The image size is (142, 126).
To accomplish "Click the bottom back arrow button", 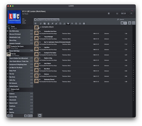I will 40,115.
